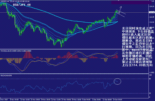Image resolution: width=155 pixels, height=101 pixels.
Task: Click the highlighted current price label 113.16
Action: pyautogui.click(x=152, y=12)
